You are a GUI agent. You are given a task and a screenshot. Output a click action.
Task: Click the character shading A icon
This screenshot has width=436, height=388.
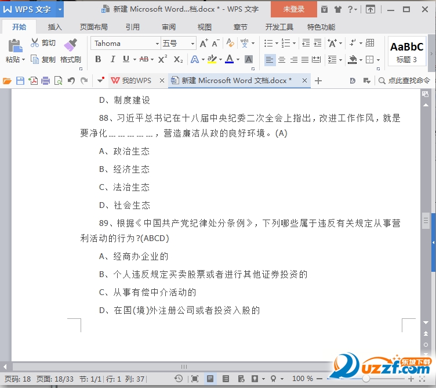[249, 59]
